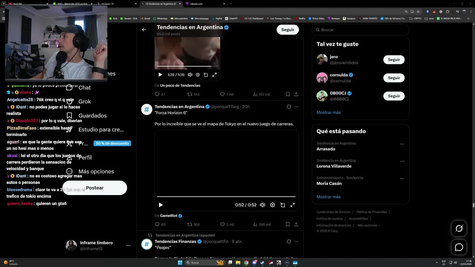Click the Postear button
This screenshot has height=267, width=475.
(95, 188)
